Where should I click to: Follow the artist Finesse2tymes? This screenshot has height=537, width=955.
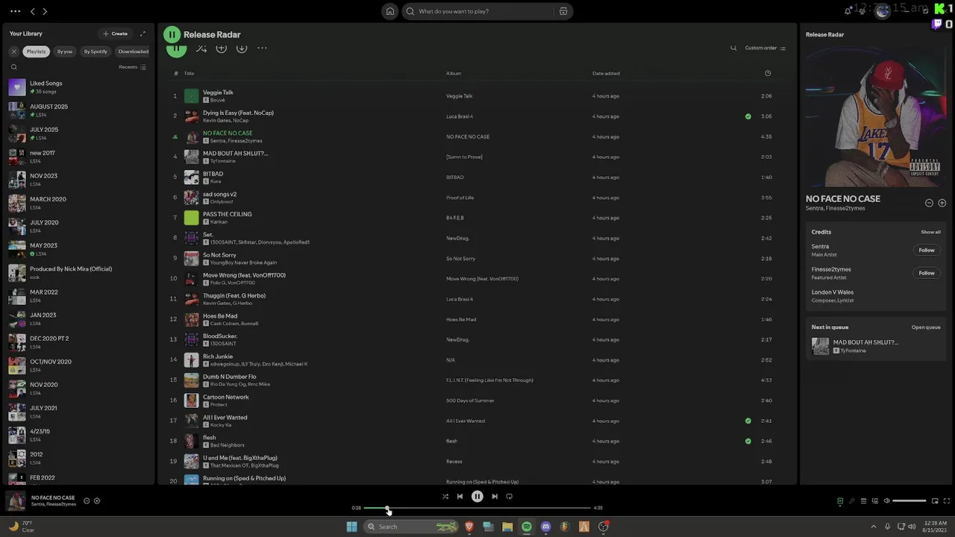pos(927,273)
